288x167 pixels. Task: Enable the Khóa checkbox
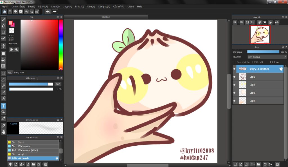click(x=271, y=62)
